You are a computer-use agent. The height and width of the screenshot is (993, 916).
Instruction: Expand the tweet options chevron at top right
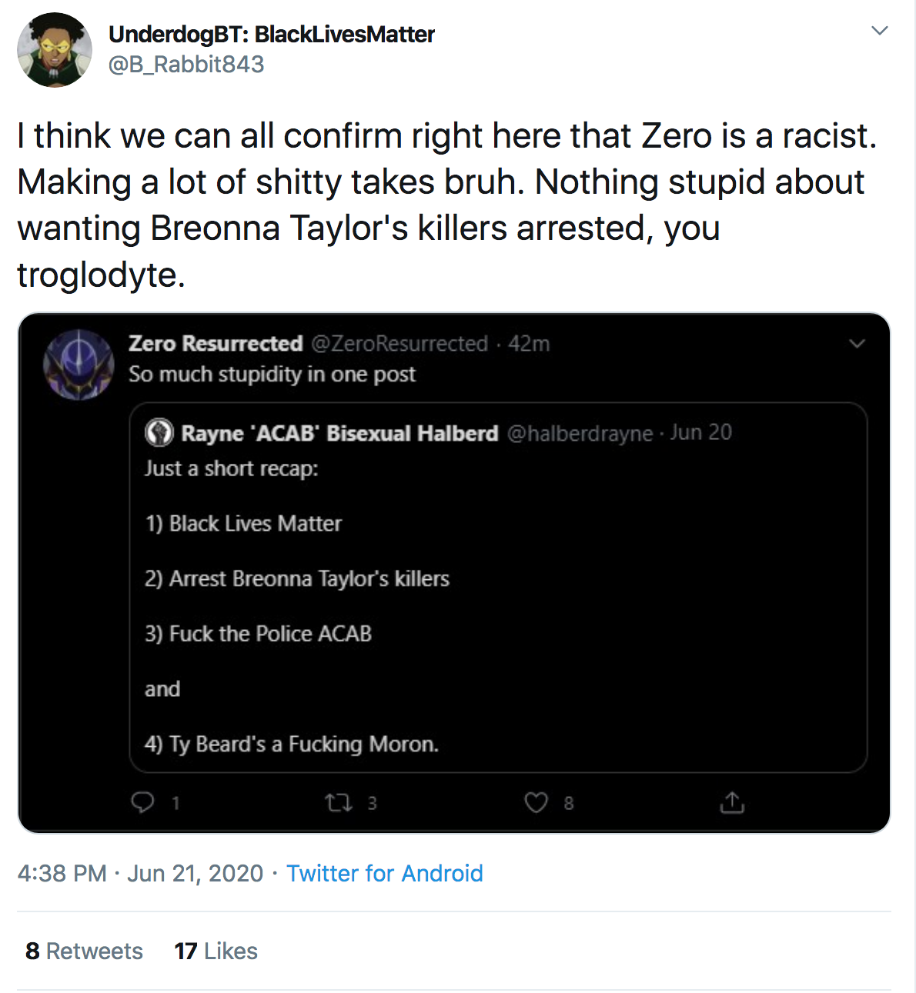click(x=880, y=31)
